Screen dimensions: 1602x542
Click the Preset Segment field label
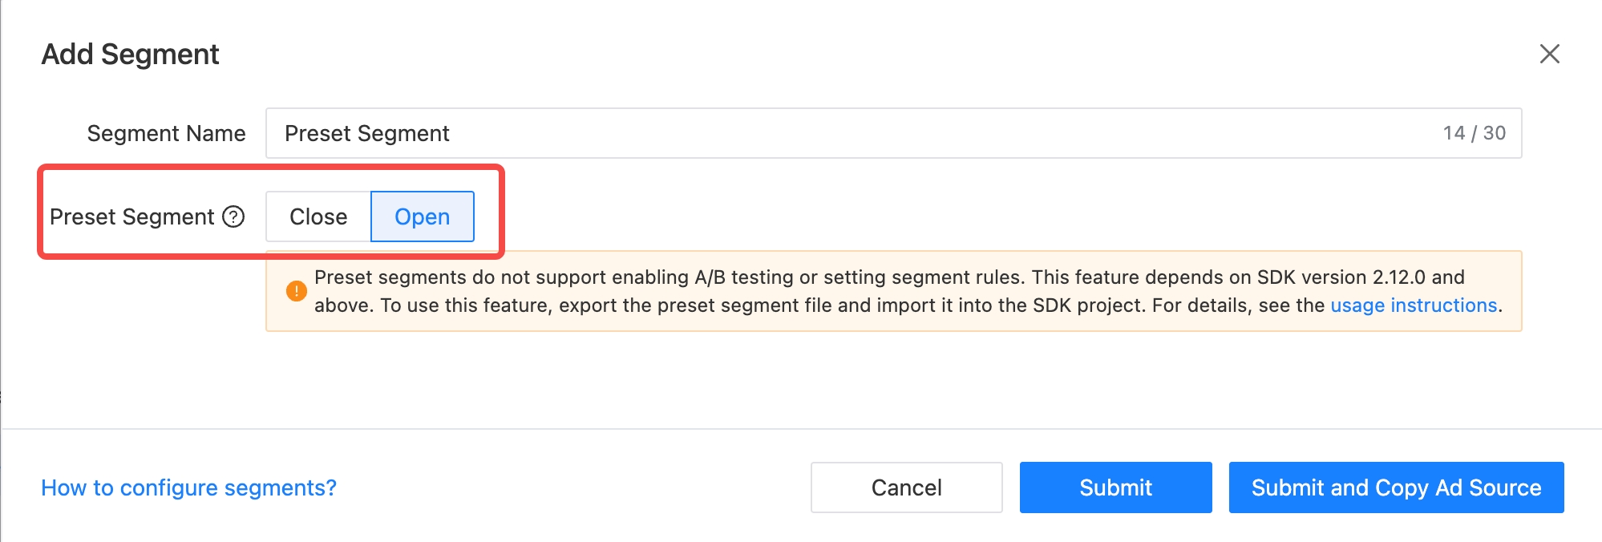(131, 216)
